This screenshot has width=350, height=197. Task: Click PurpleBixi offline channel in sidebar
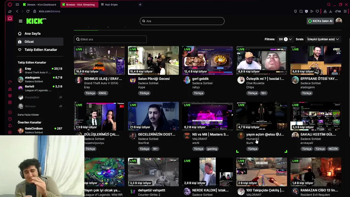(40, 97)
